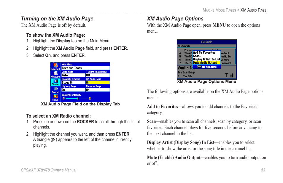
Task: Click bold term 'Scan' in description
Action: coord(151,121)
